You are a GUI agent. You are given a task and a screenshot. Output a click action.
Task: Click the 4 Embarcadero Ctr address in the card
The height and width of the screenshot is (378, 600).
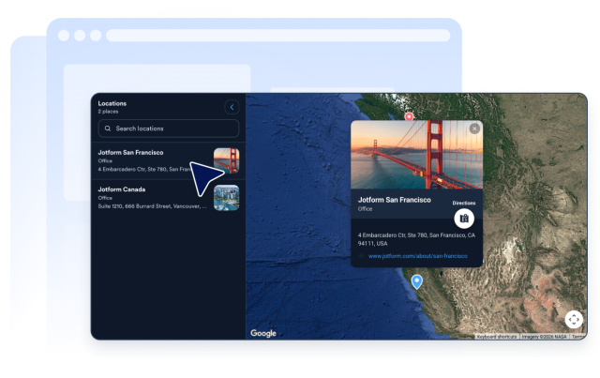point(416,239)
